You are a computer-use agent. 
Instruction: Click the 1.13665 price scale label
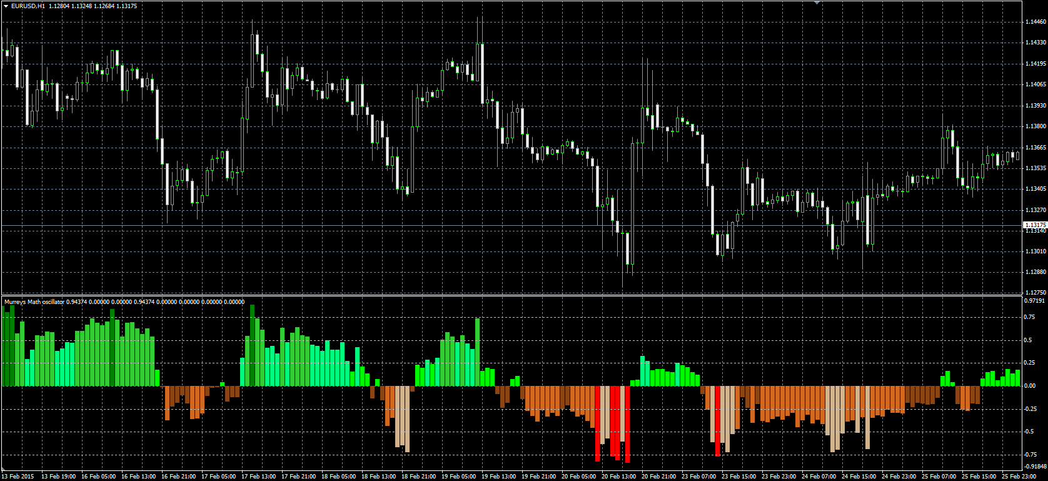coord(1035,148)
